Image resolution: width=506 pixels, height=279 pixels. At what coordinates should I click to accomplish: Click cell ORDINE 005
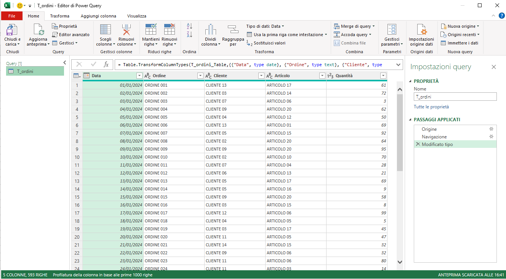174,117
